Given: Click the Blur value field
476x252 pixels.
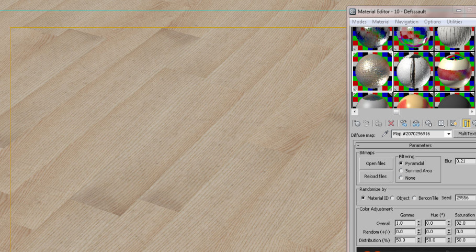Looking at the screenshot, I should (x=466, y=161).
